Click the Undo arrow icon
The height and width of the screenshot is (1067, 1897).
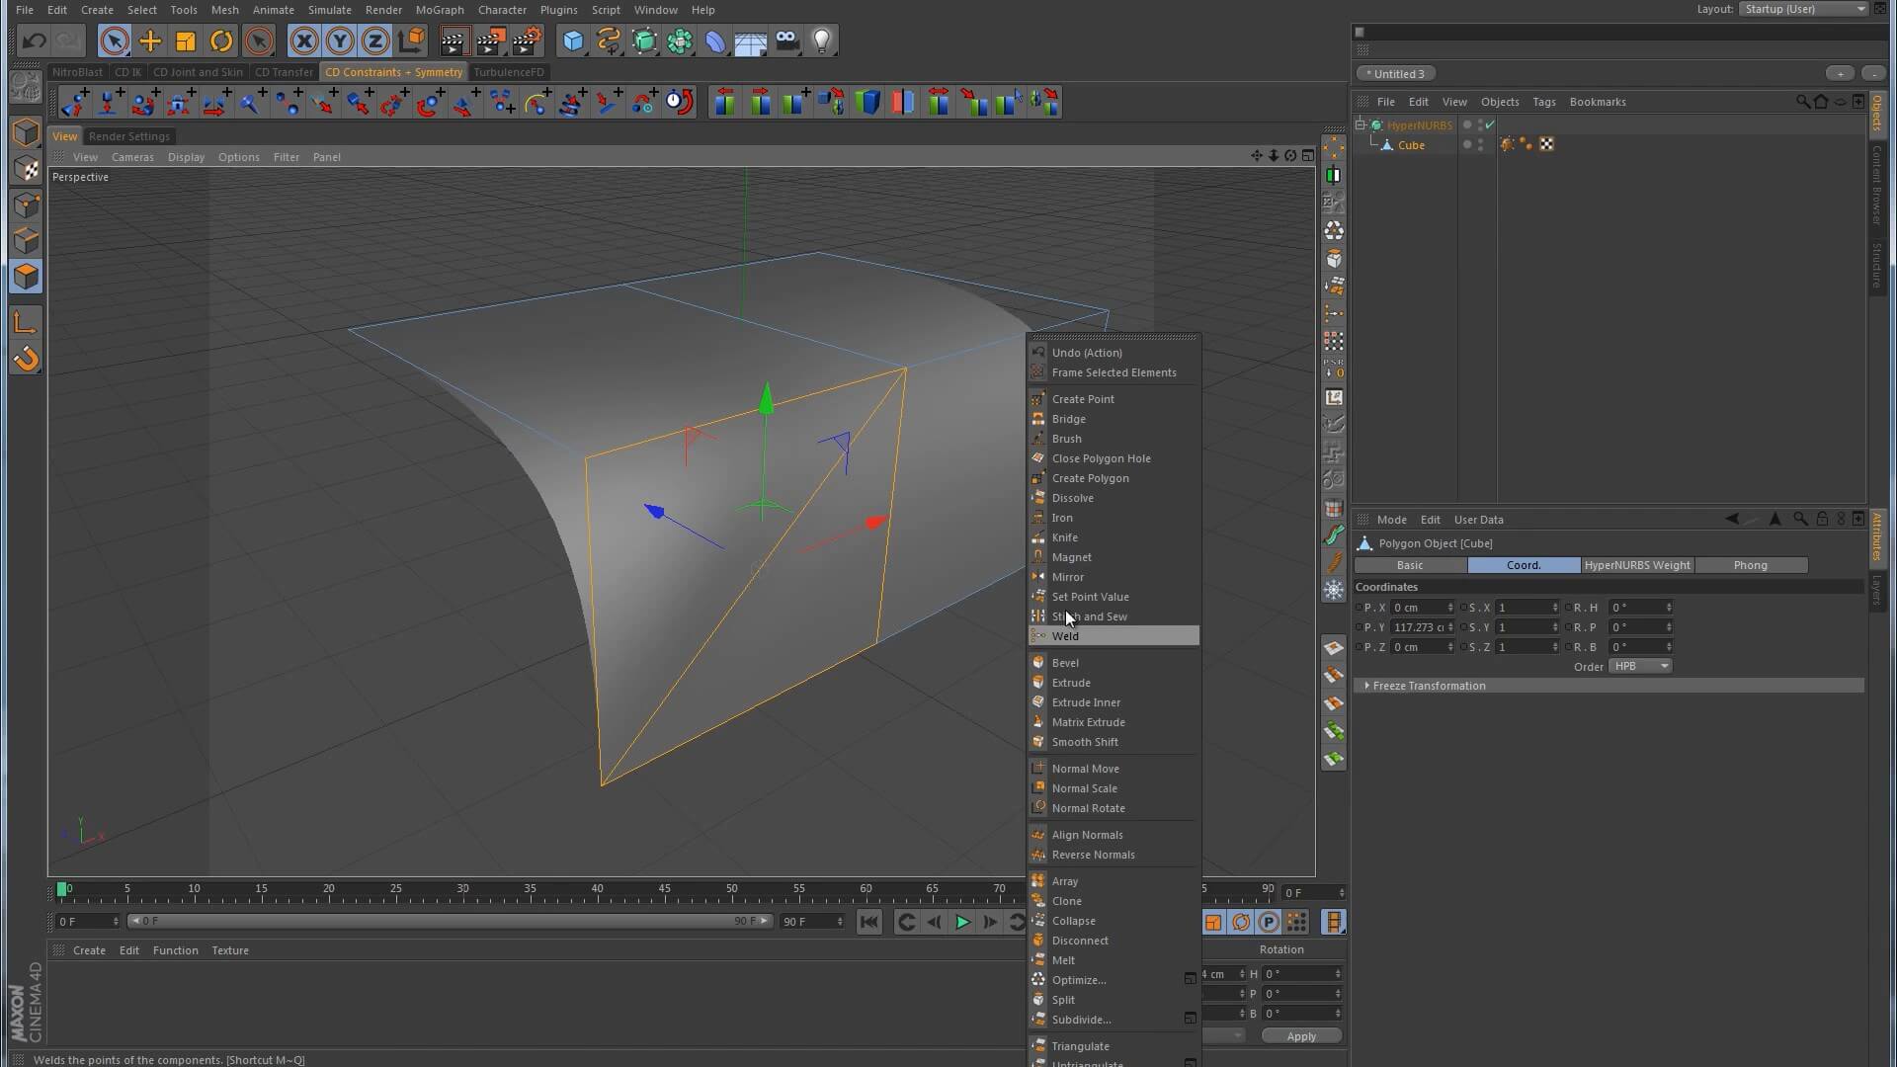[x=34, y=41]
